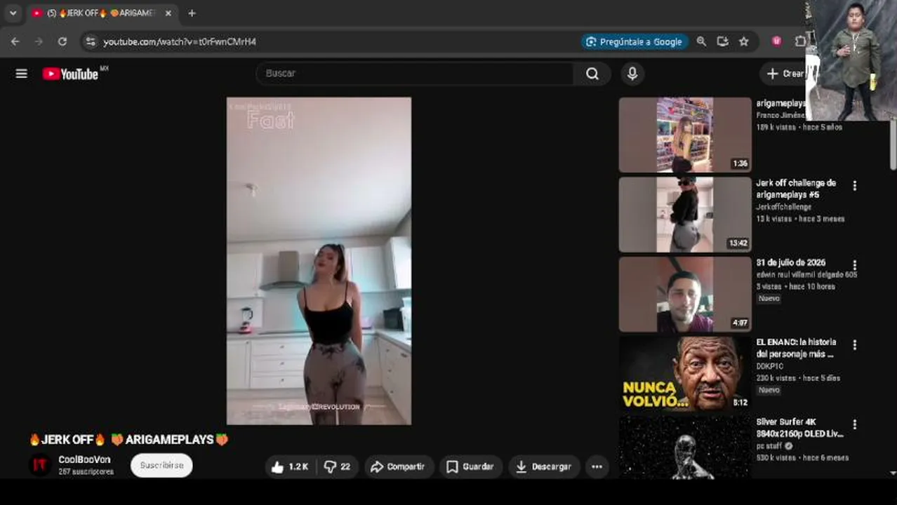897x505 pixels.
Task: Open options menu for the 13:42 video
Action: pos(854,186)
